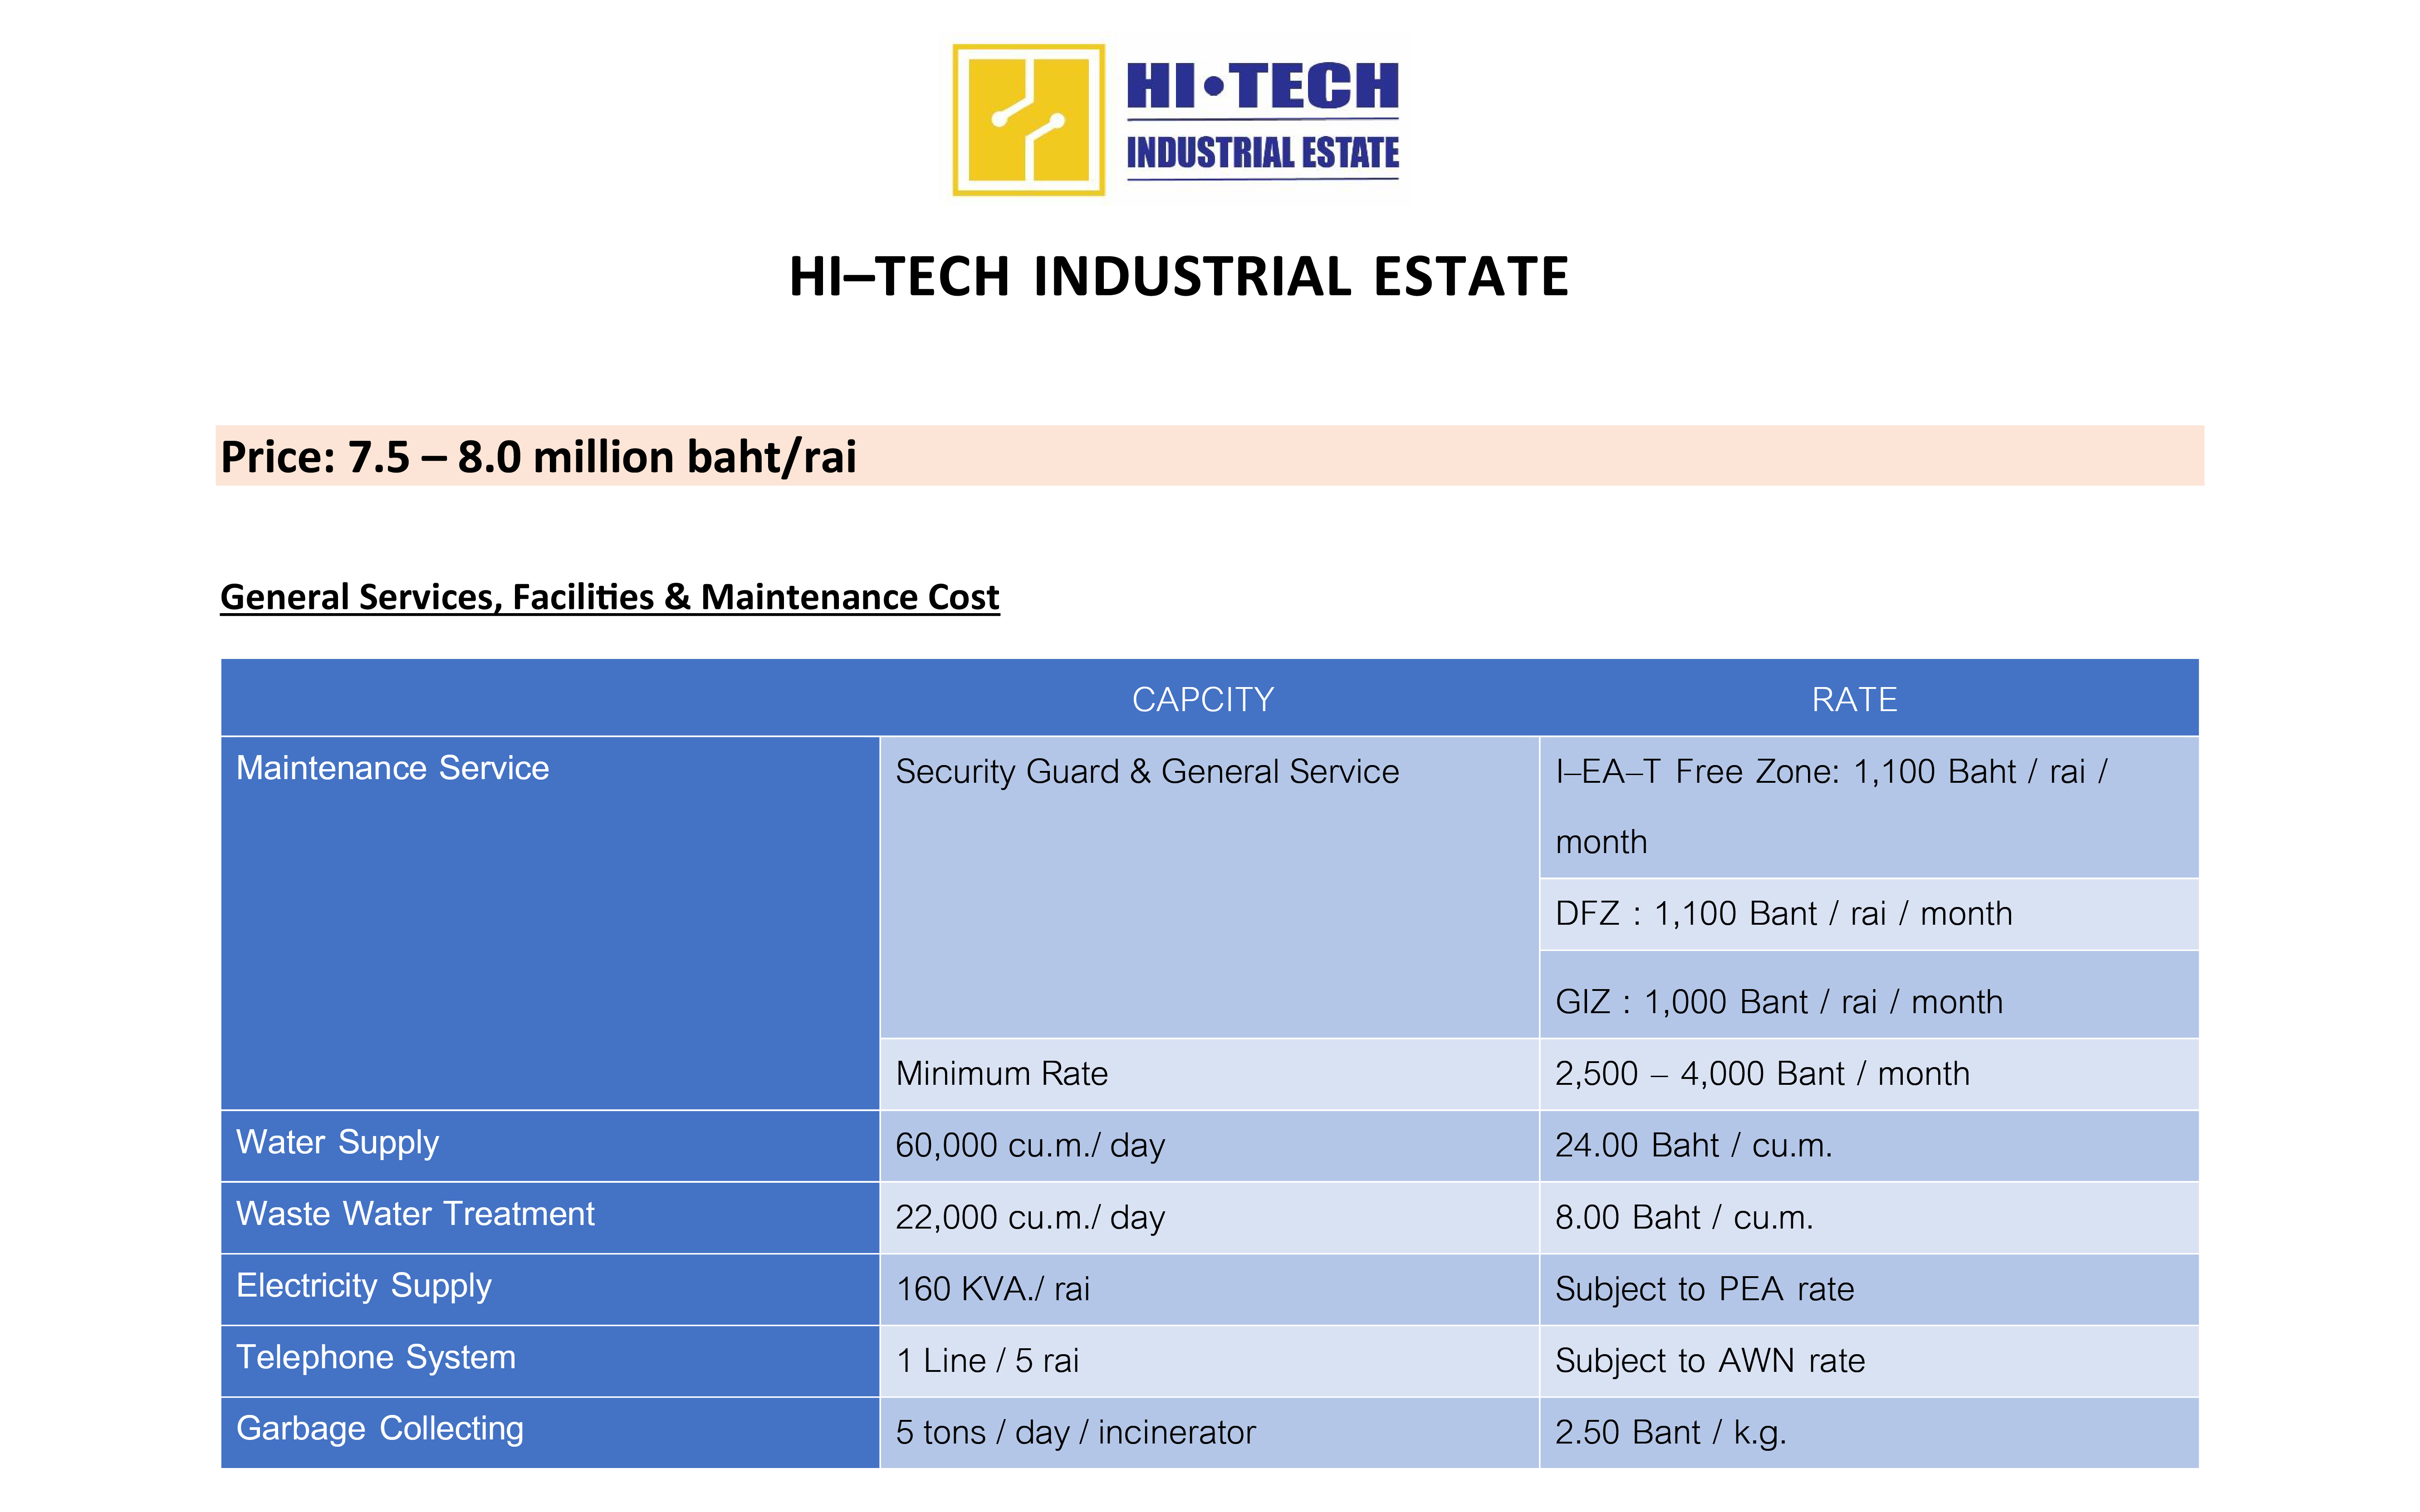Viewport: 2420px width, 1512px height.
Task: Click the INDUSTRIAL ESTATE logo text
Action: (1262, 153)
